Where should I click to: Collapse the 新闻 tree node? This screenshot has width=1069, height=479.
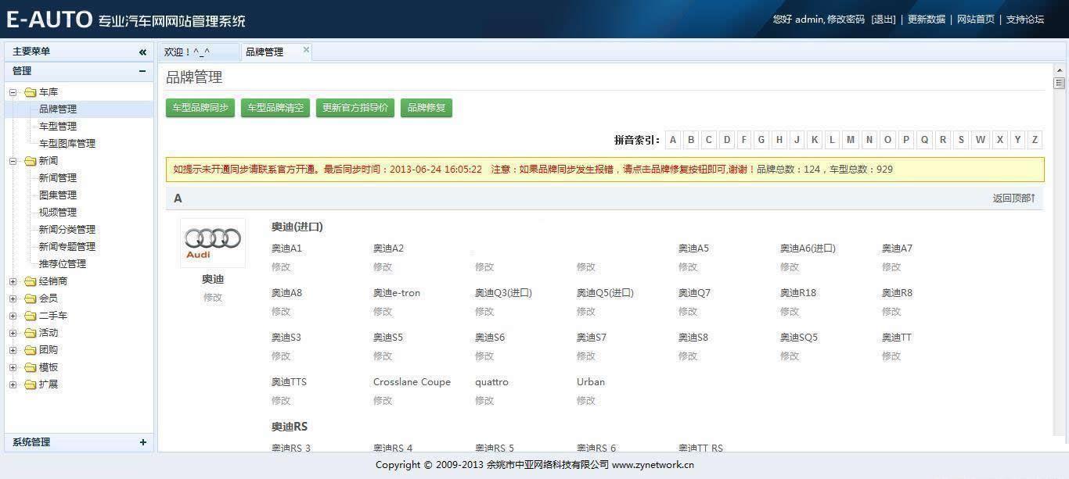pyautogui.click(x=13, y=161)
